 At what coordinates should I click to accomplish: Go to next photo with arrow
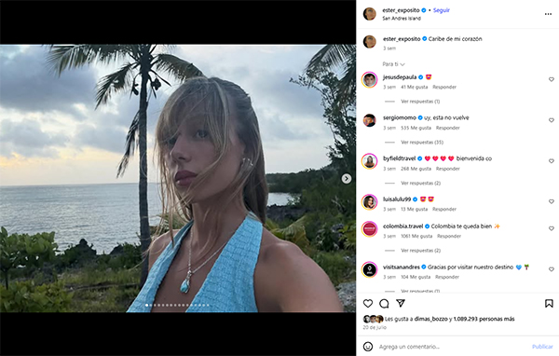(347, 178)
